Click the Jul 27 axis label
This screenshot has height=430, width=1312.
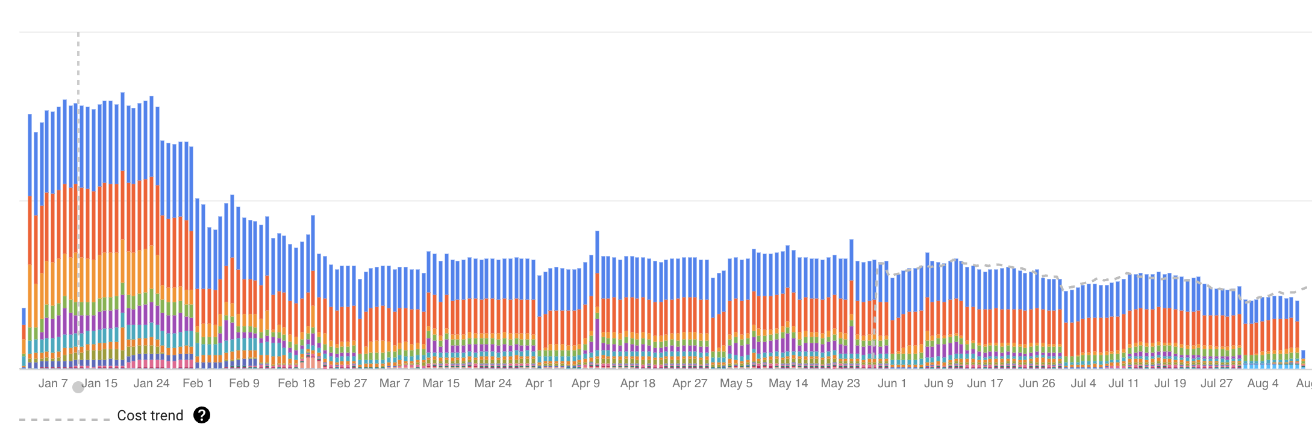click(1216, 383)
